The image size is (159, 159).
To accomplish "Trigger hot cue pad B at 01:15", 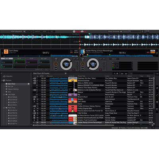I will (x=19, y=62).
